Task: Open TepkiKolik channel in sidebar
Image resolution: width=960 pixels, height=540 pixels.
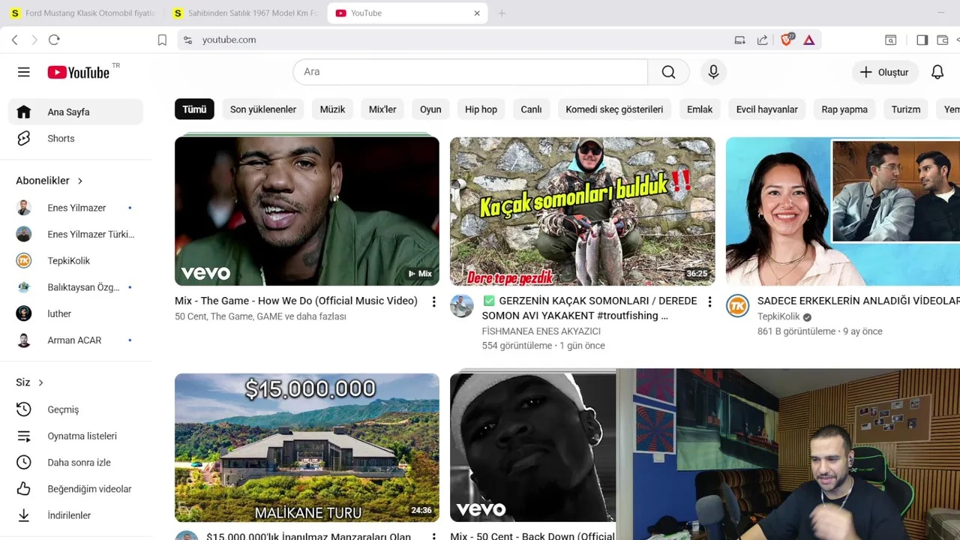Action: click(x=76, y=260)
